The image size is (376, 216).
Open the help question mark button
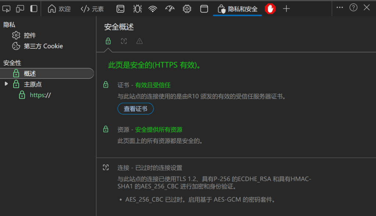353,7
